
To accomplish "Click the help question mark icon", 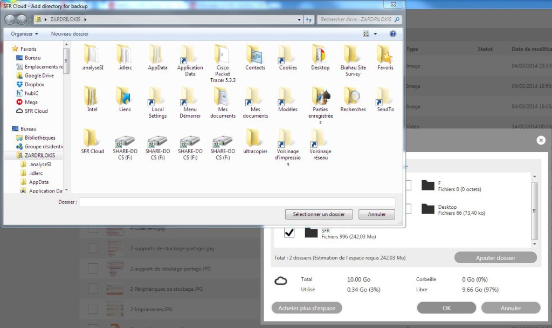I will pos(393,33).
